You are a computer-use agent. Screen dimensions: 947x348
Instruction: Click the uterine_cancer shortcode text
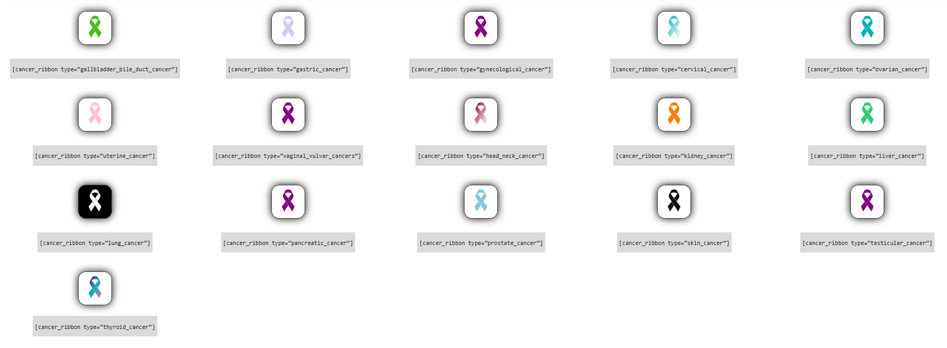pyautogui.click(x=95, y=156)
